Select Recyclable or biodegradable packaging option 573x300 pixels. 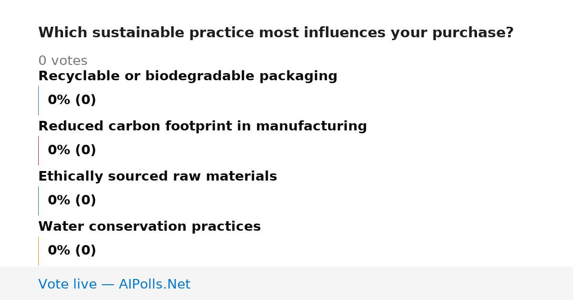[x=188, y=76]
